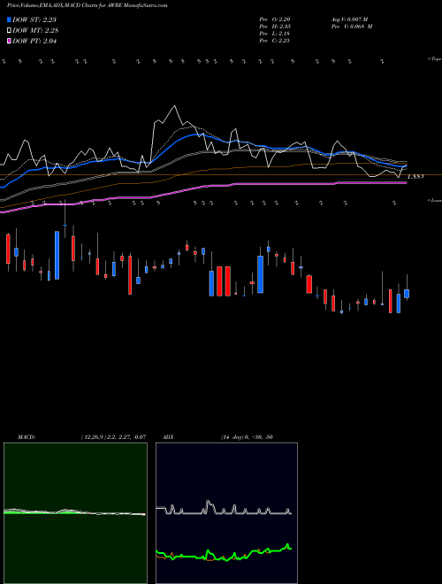The width and height of the screenshot is (442, 584).
Task: Click the chart title mentioning MunafaSutra.com
Action: [x=87, y=5]
